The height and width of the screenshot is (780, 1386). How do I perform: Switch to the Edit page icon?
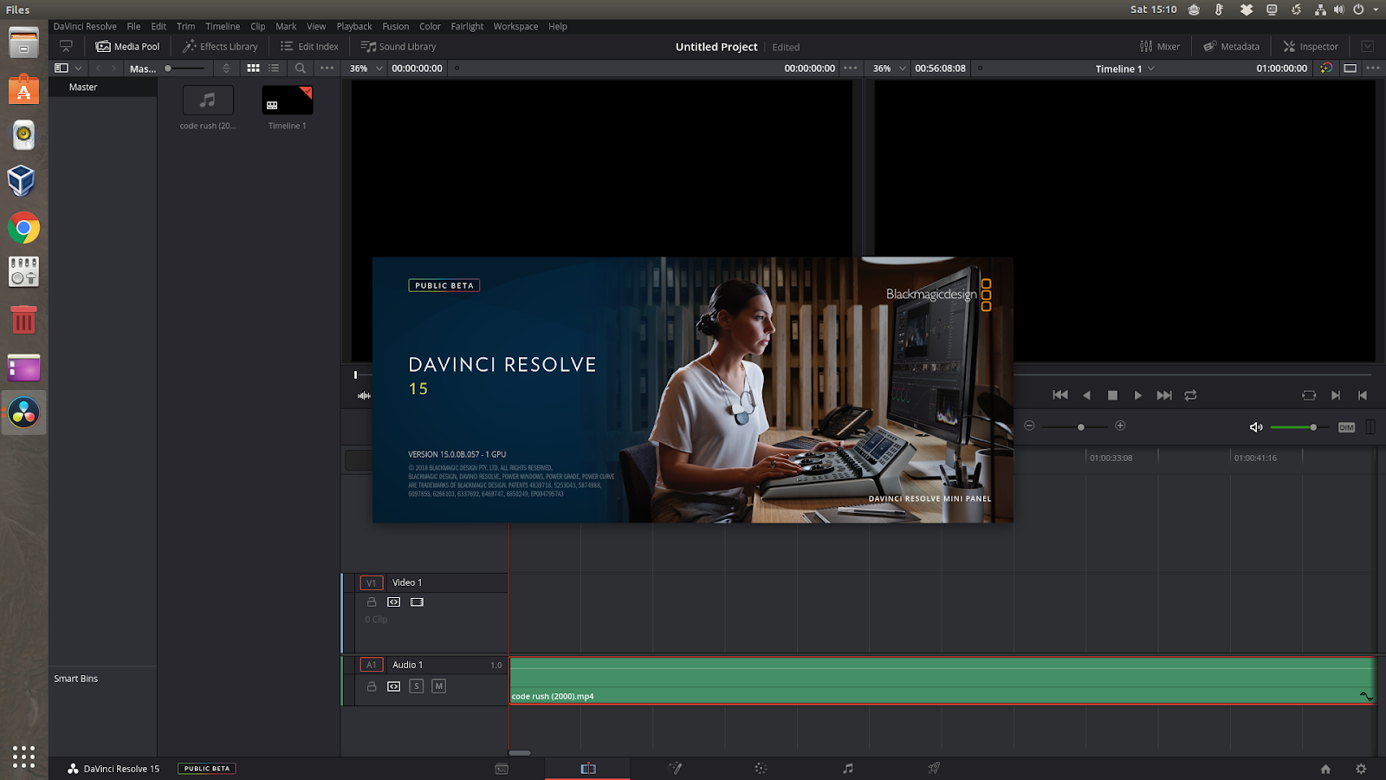(588, 769)
